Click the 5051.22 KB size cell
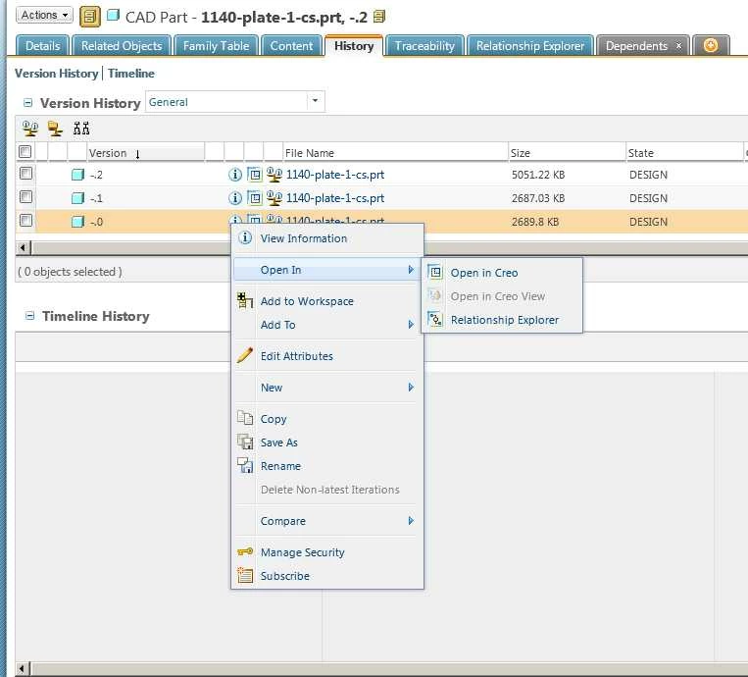The image size is (748, 677). [538, 175]
